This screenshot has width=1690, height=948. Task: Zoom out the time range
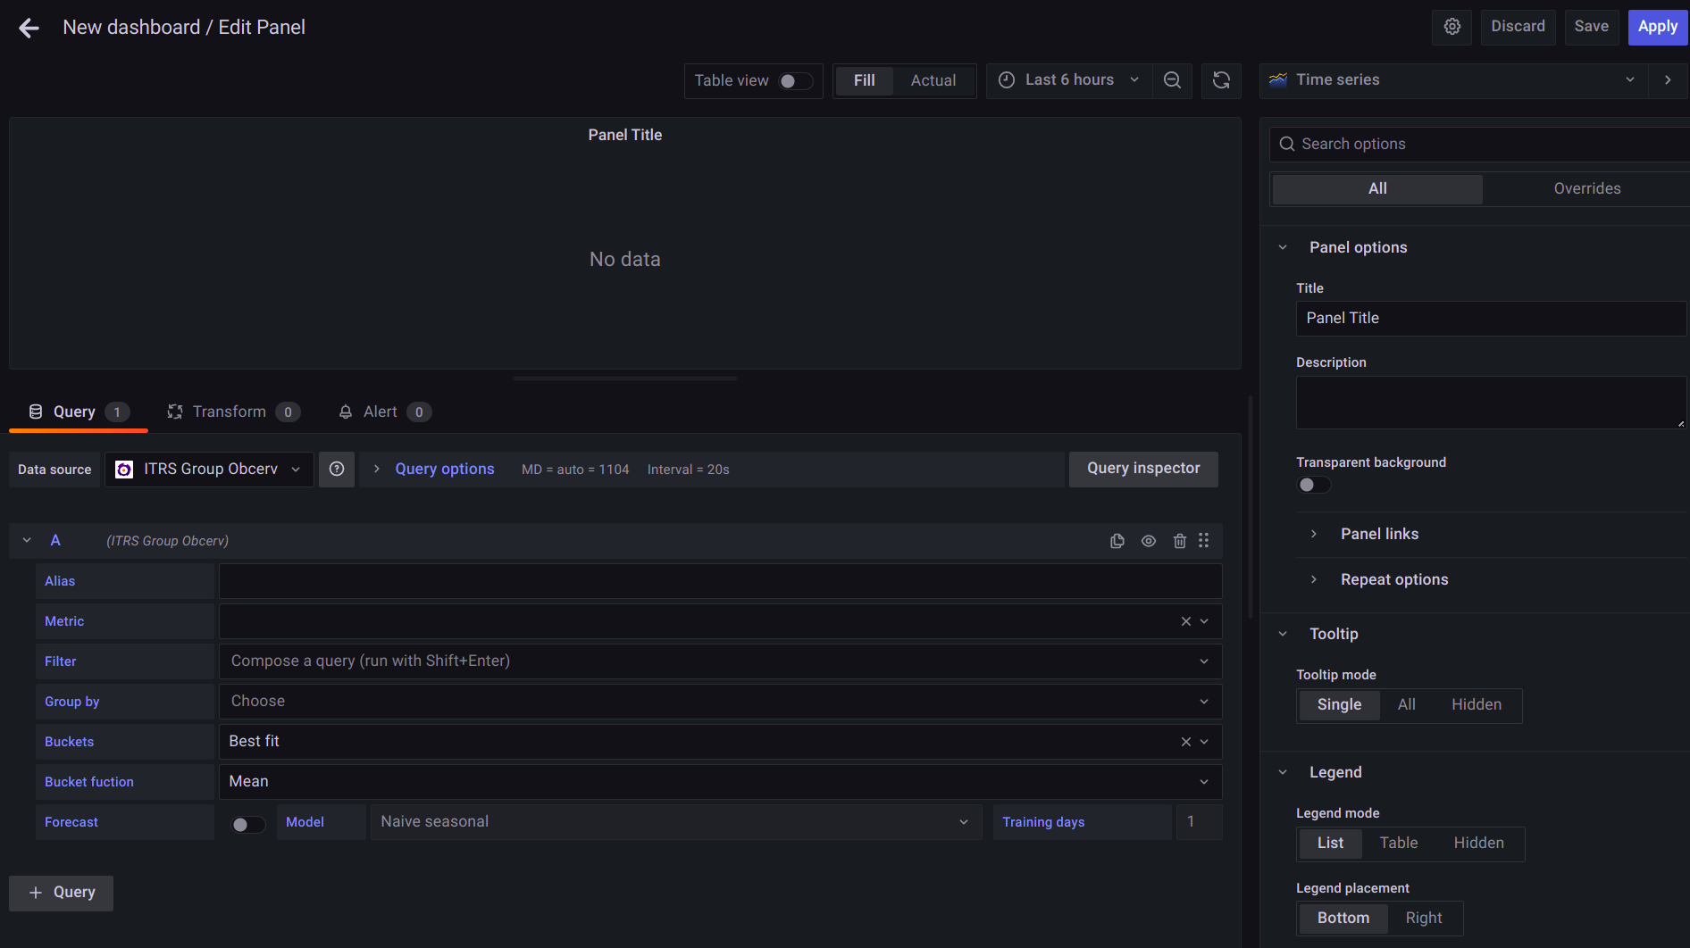1172,80
